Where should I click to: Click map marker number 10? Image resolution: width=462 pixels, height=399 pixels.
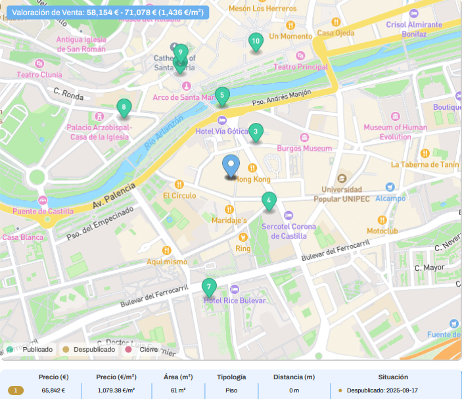[256, 41]
